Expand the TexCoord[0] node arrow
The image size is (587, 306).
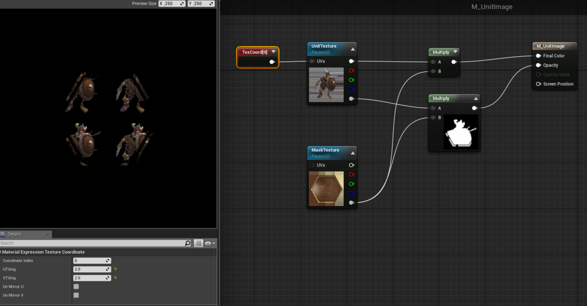pos(273,52)
